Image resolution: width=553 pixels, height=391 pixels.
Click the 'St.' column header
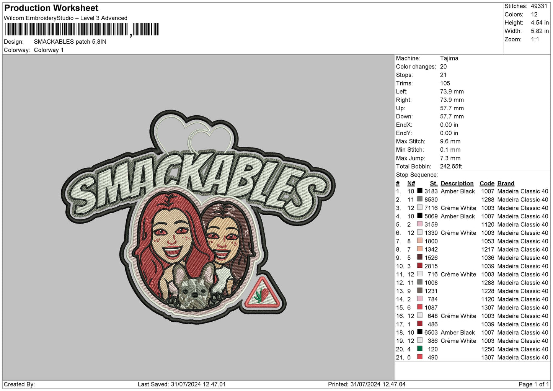(x=434, y=183)
